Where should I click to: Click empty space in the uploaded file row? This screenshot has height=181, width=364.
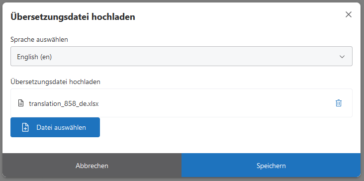coord(216,103)
